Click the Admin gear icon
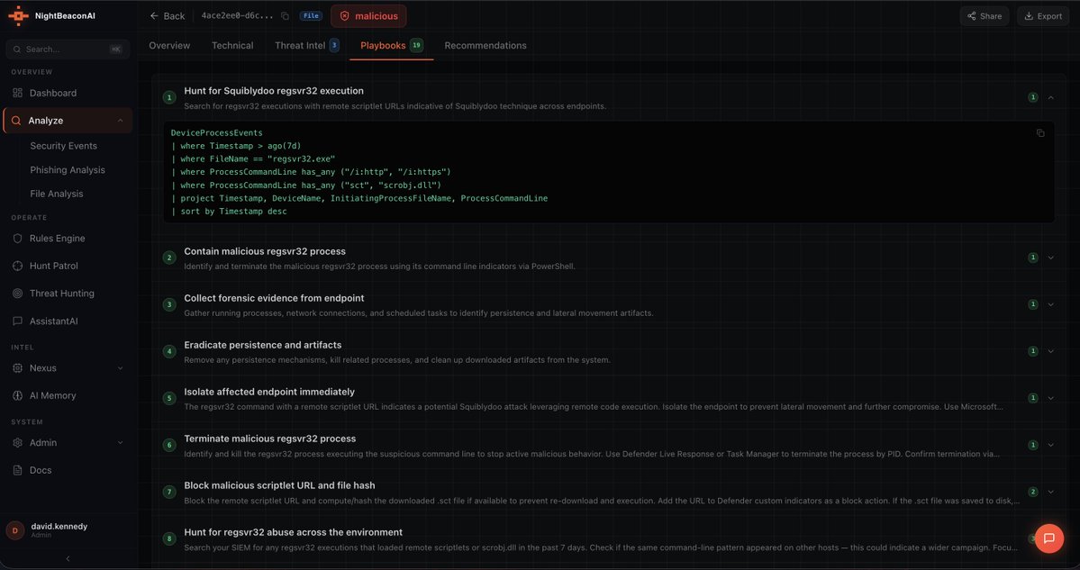1080x570 pixels. click(x=17, y=443)
